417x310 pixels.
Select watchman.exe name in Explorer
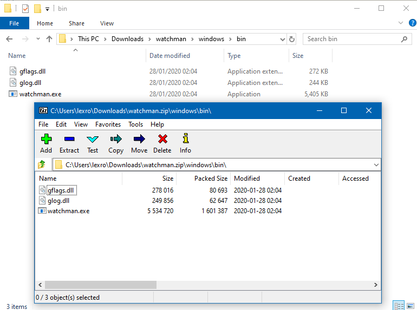tap(41, 94)
